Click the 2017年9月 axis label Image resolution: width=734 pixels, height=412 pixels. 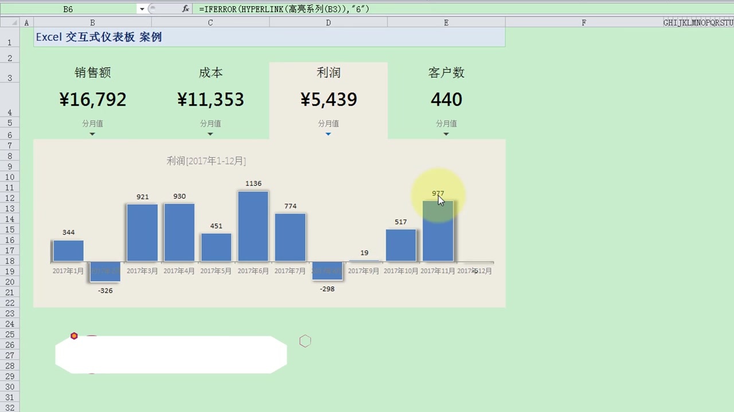[x=364, y=271]
